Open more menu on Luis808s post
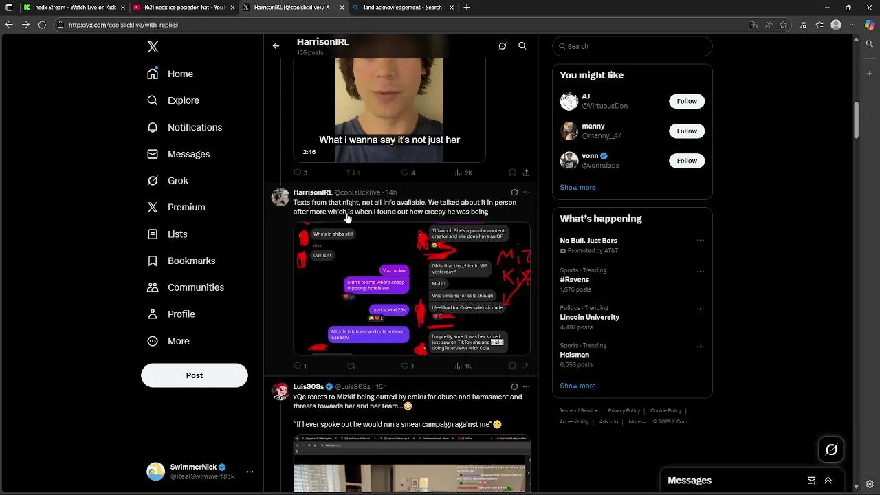The width and height of the screenshot is (880, 495). click(526, 386)
